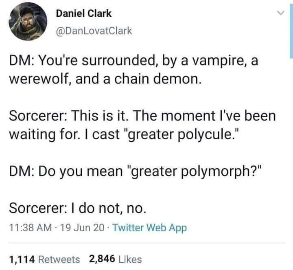Open the @DanLovatClark handle link
Screen dimensions: 293x270
pyautogui.click(x=94, y=31)
